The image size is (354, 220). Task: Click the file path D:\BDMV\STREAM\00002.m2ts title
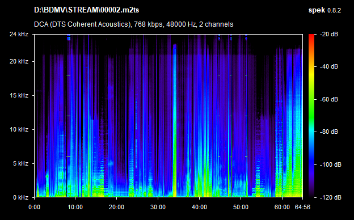pos(86,10)
